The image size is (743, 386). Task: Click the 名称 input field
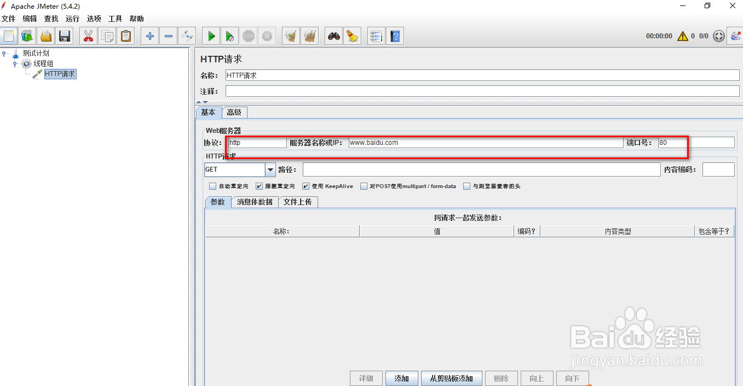(x=482, y=75)
